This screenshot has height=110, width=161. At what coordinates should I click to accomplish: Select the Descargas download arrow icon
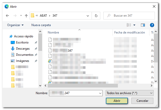13,49
